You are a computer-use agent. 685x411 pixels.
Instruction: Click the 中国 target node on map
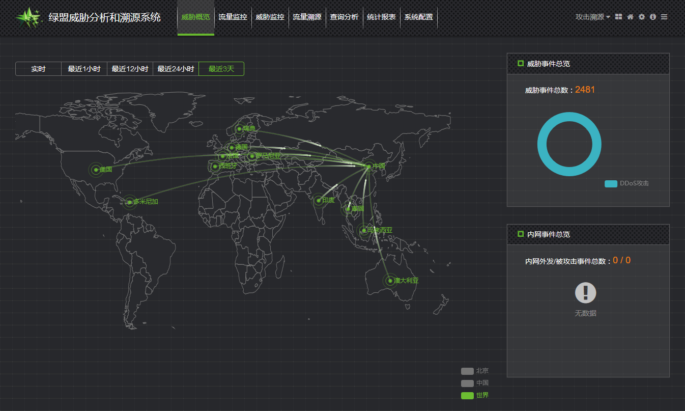[368, 166]
